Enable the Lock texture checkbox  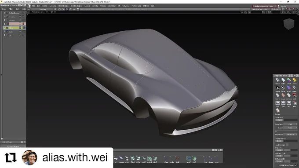point(287,145)
